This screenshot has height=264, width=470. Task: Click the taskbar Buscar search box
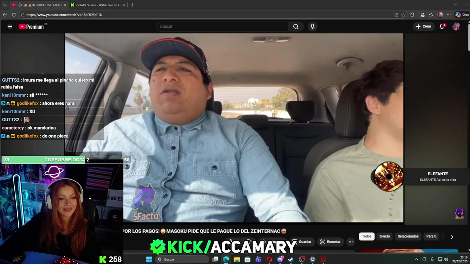tap(182, 259)
